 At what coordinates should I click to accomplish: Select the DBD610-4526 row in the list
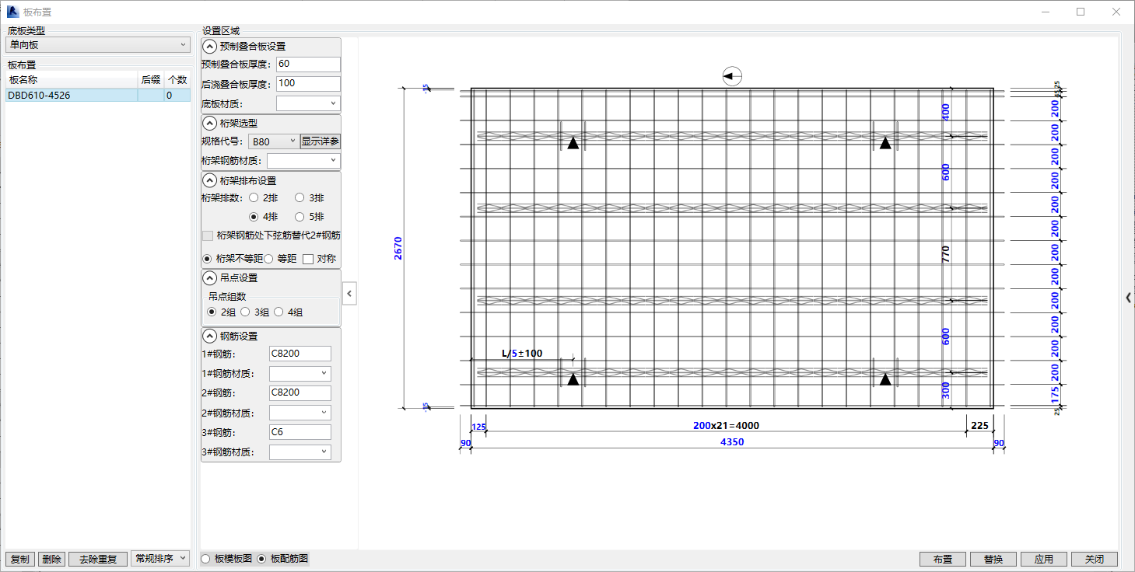[x=98, y=96]
